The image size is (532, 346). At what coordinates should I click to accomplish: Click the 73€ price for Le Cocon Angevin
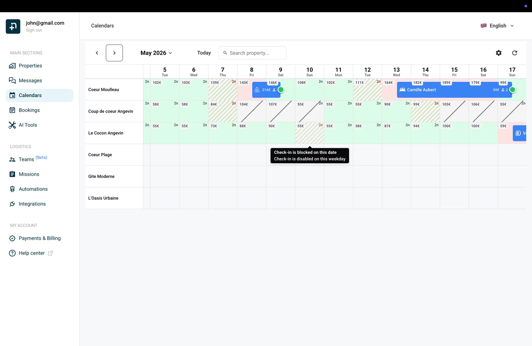214,126
